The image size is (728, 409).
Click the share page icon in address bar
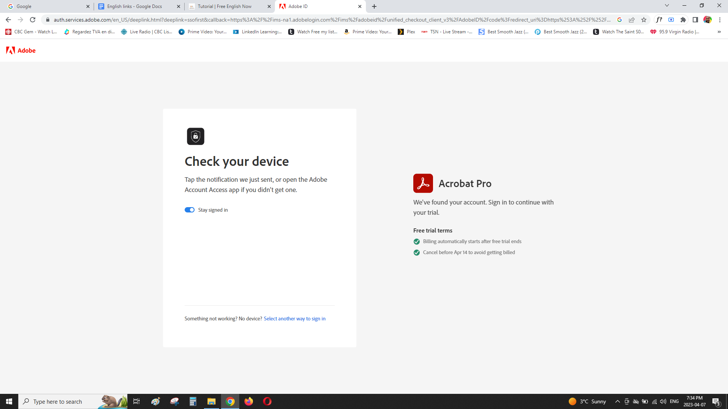click(632, 20)
